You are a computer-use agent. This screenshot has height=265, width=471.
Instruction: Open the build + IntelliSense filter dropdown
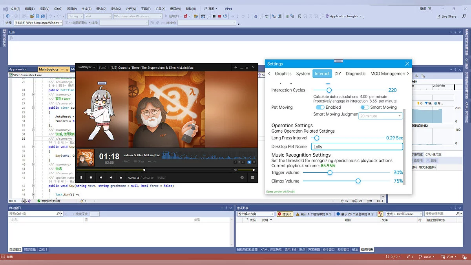click(420, 214)
